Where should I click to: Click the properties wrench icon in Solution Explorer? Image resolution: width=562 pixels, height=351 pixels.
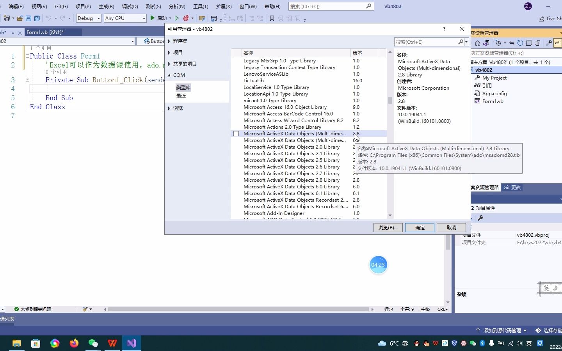click(x=549, y=43)
